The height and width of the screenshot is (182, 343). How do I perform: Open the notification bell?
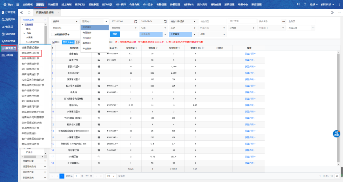(x=305, y=4)
